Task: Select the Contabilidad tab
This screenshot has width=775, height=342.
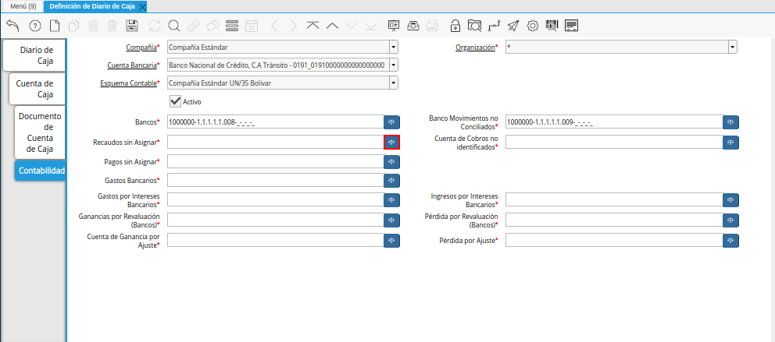Action: click(x=41, y=171)
